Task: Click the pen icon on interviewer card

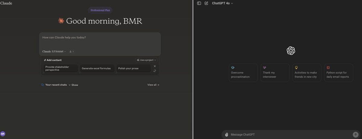Action: coord(265,68)
